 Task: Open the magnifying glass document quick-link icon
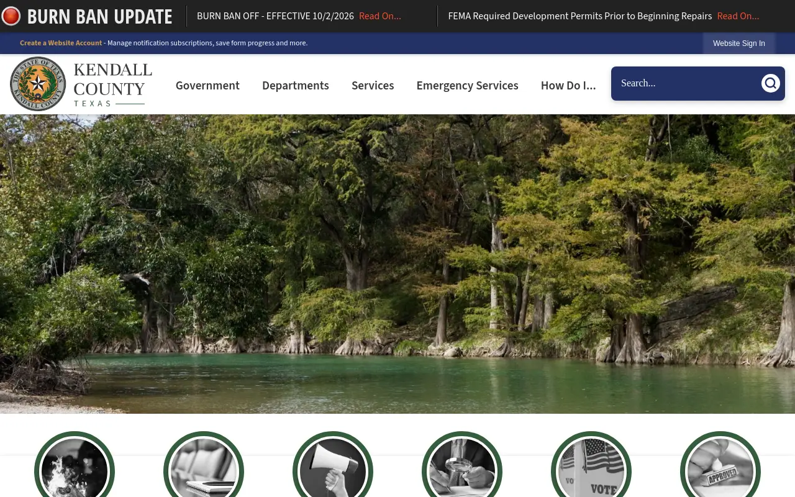(462, 464)
